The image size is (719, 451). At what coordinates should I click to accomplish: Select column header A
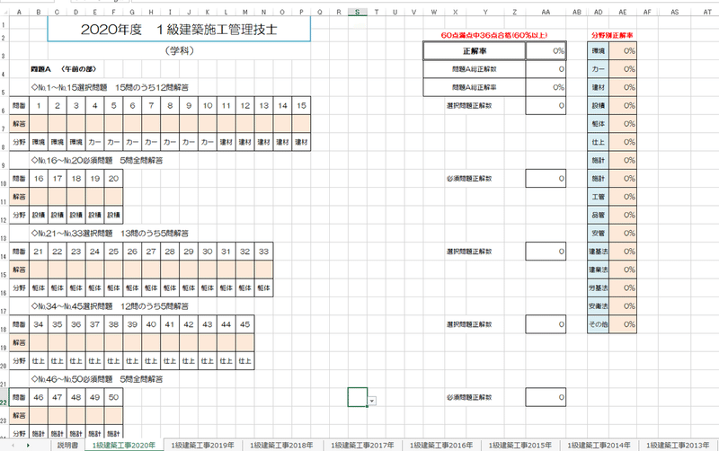coord(19,12)
